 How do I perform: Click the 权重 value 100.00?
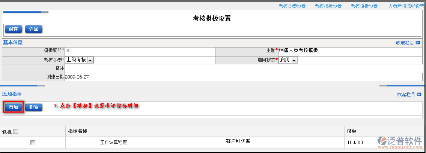pos(355,143)
